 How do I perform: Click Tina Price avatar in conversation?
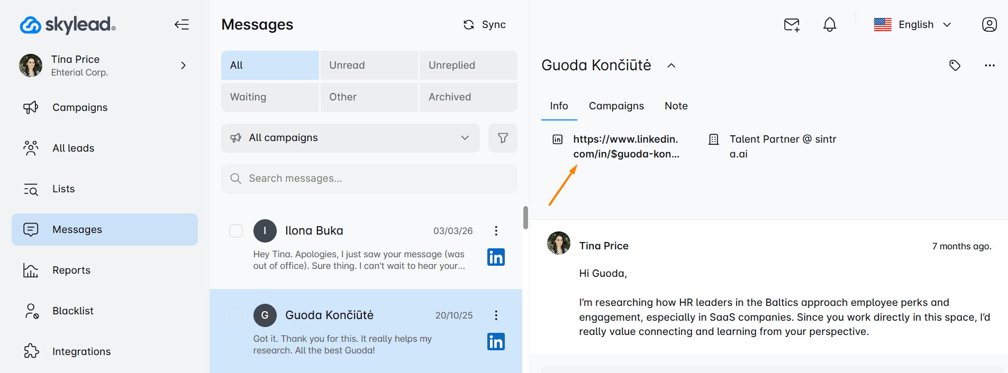click(x=558, y=243)
